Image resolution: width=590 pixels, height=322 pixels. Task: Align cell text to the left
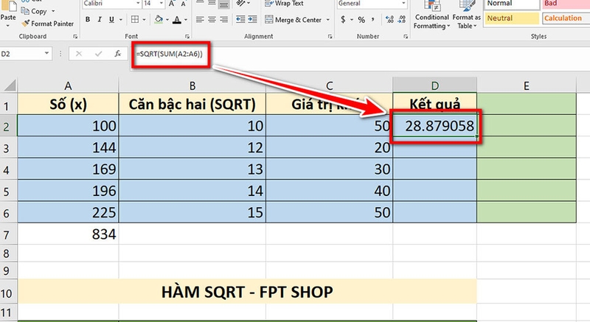click(200, 20)
